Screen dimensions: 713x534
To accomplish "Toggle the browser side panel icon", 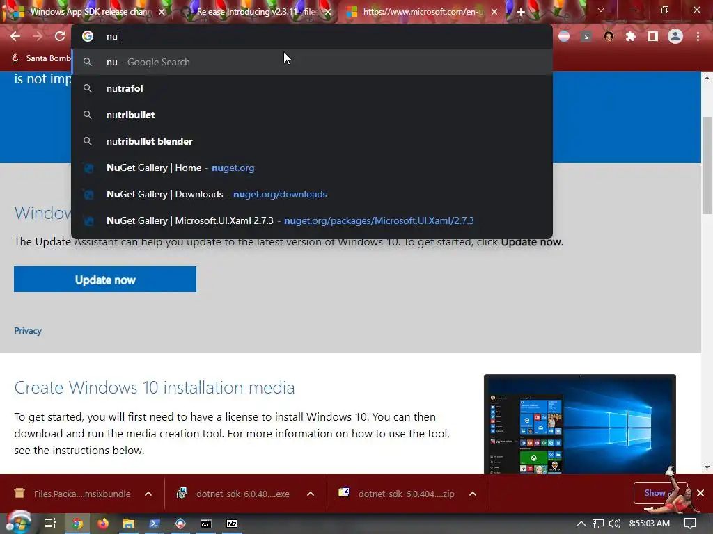I will (653, 36).
